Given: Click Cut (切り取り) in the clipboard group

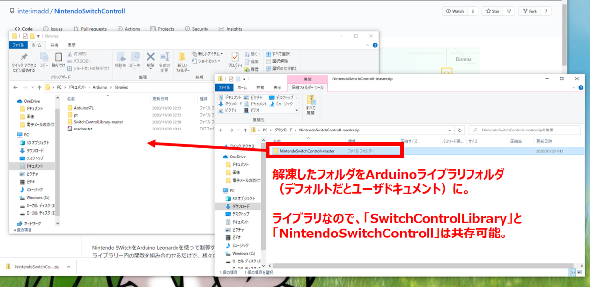Looking at the screenshot, I should [77, 54].
